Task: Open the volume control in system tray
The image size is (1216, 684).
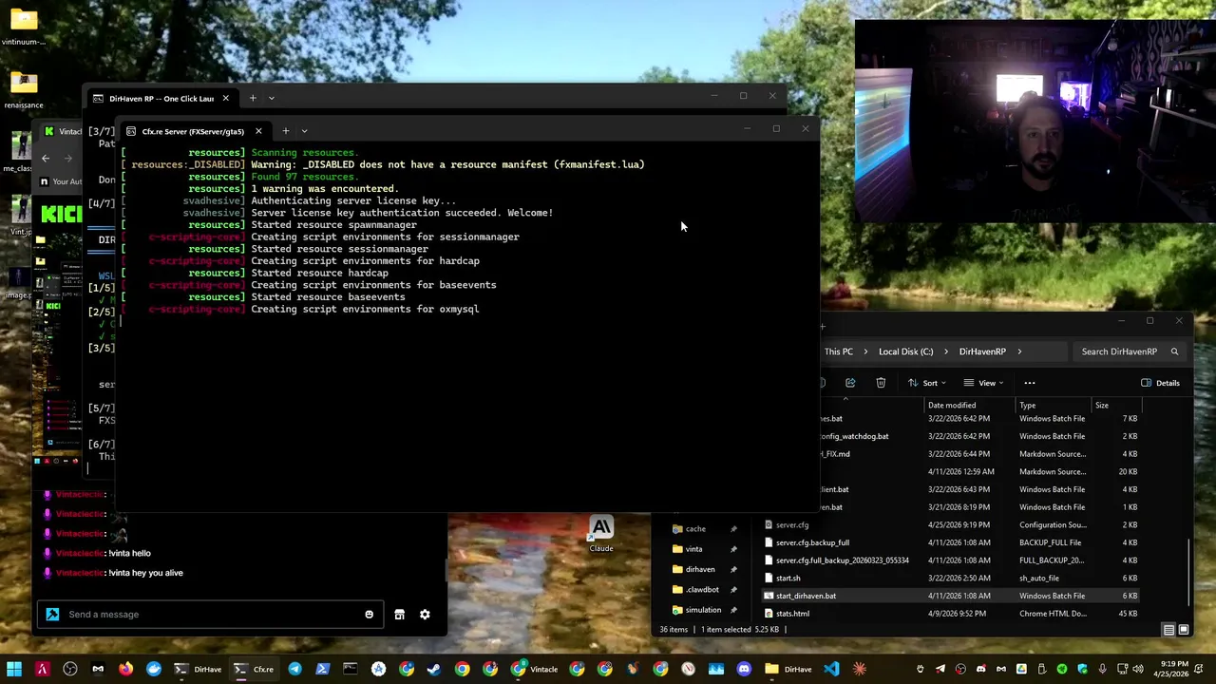Action: (x=1138, y=670)
